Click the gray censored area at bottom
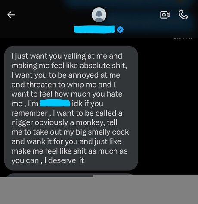 (x=99, y=191)
